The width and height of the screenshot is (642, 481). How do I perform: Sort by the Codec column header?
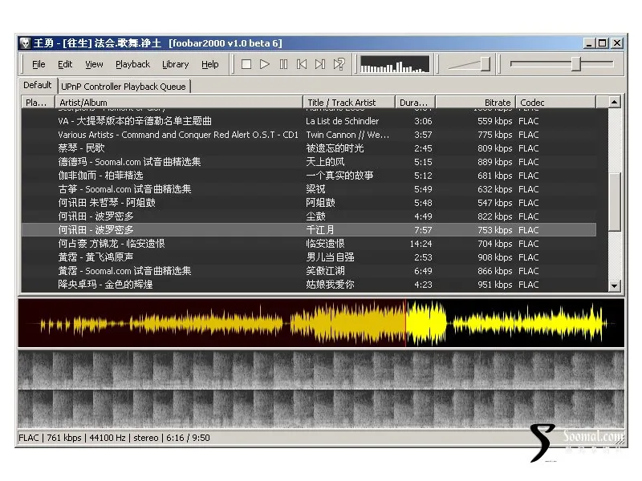(x=555, y=103)
